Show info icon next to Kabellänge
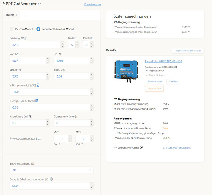Screen dimensions: 212x195 31,116
